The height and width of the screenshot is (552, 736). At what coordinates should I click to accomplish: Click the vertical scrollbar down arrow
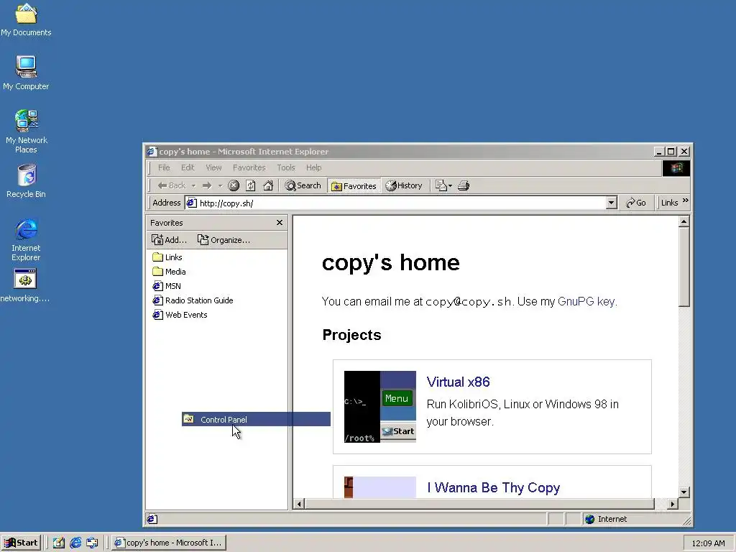pyautogui.click(x=684, y=492)
